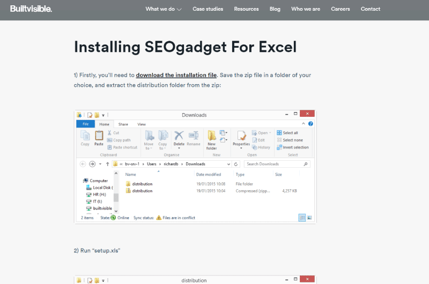Click the Properties icon
The image size is (429, 284).
[241, 139]
